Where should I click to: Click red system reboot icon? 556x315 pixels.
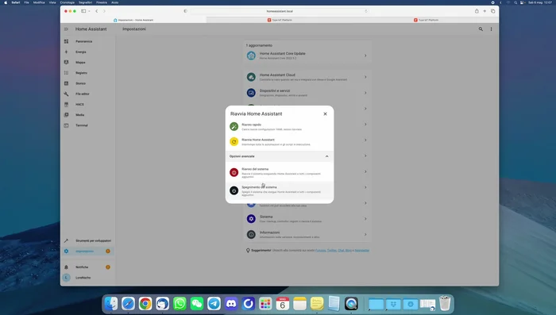[234, 172]
